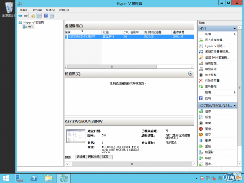Open the 說明(H) menu in the menu bar
This screenshot has width=244, height=183.
pos(64,10)
